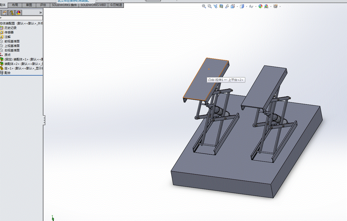Click the 原点 origin axes icon
Screen dimensions: 347x221
(x=1, y=55)
